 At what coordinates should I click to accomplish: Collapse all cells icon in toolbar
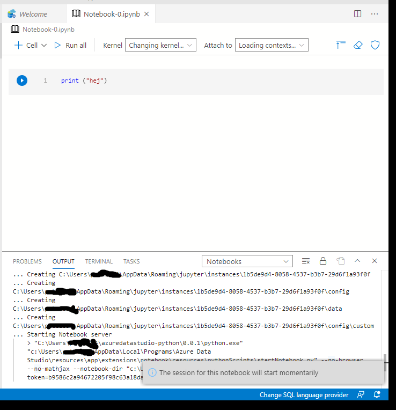click(341, 45)
